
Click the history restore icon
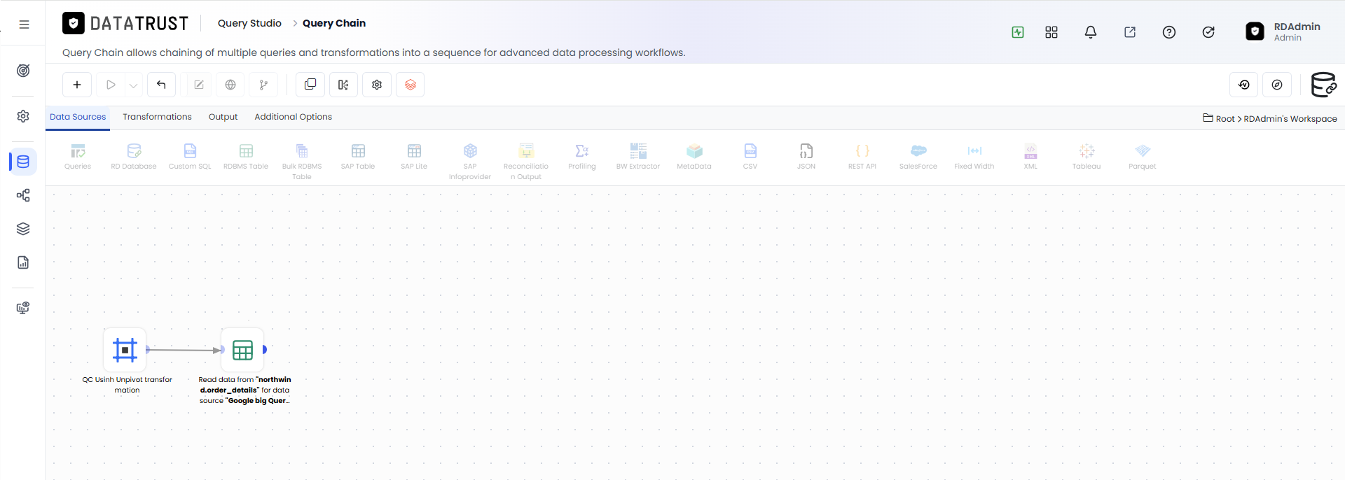click(x=1244, y=85)
